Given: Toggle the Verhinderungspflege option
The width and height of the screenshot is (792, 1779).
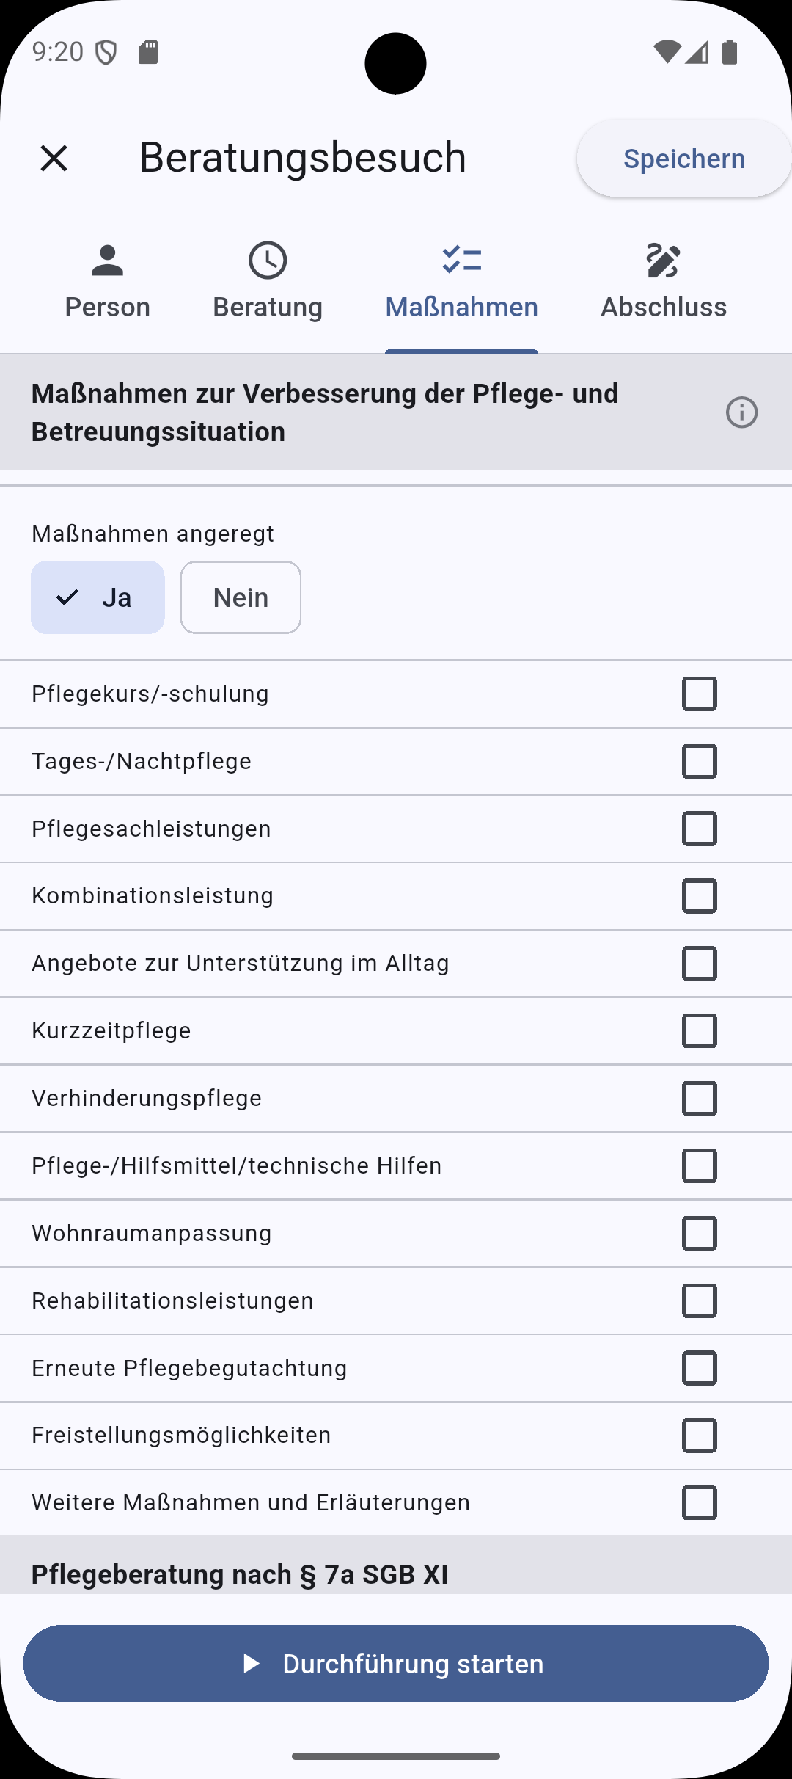Looking at the screenshot, I should (699, 1098).
